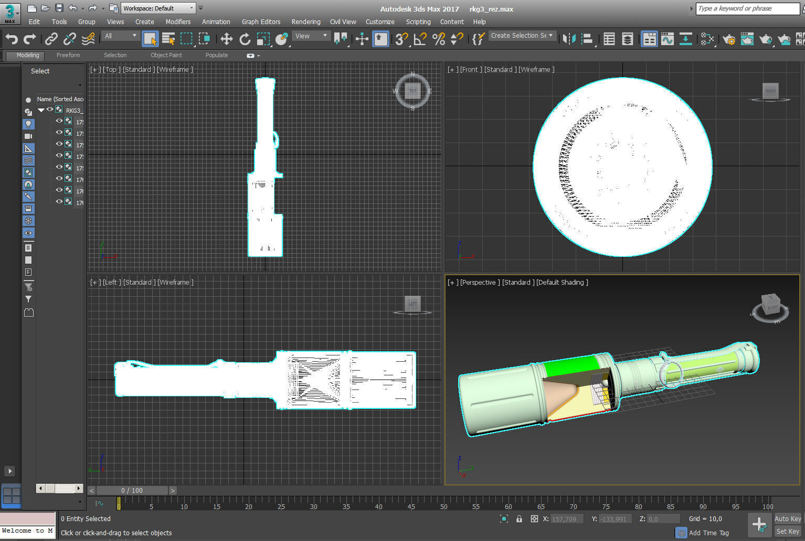
Task: Toggle the Scene Explorer icon
Action: click(x=609, y=39)
